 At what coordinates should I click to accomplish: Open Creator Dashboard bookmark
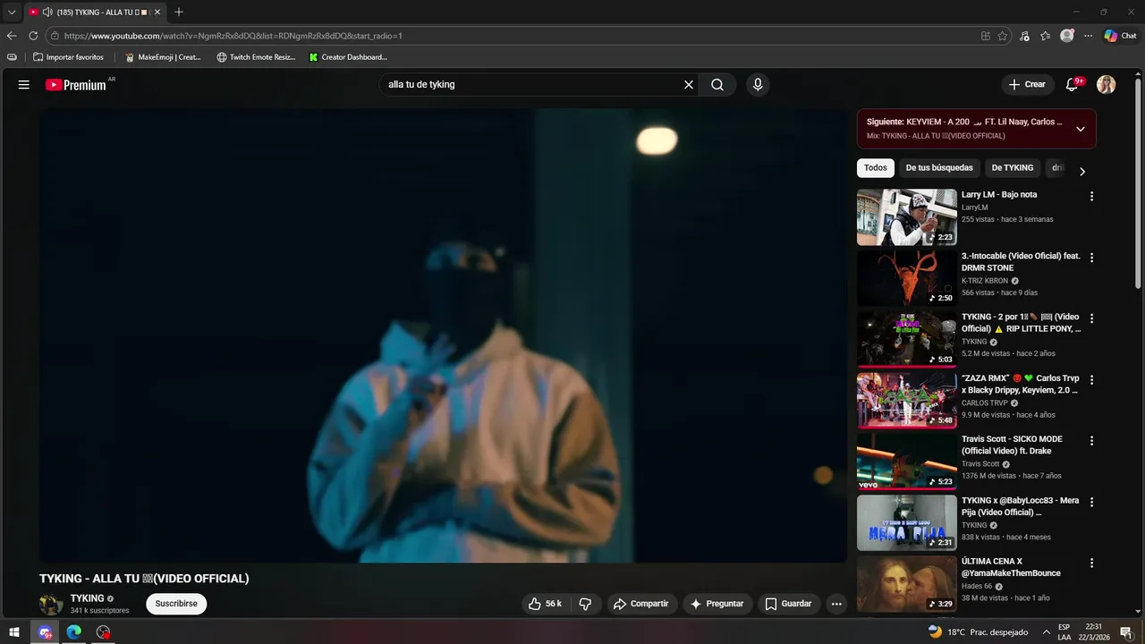(348, 57)
